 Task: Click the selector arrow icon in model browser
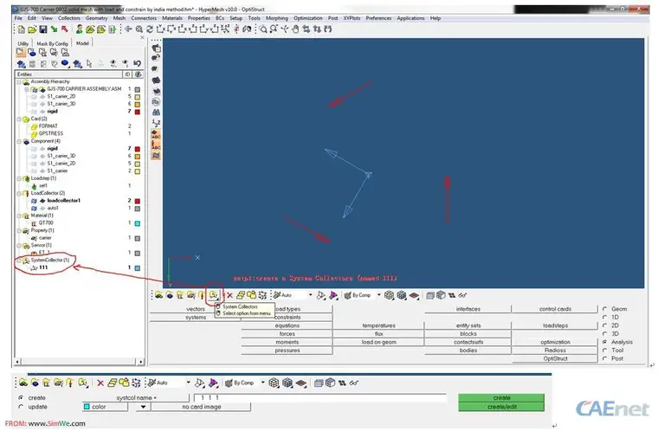[x=89, y=63]
